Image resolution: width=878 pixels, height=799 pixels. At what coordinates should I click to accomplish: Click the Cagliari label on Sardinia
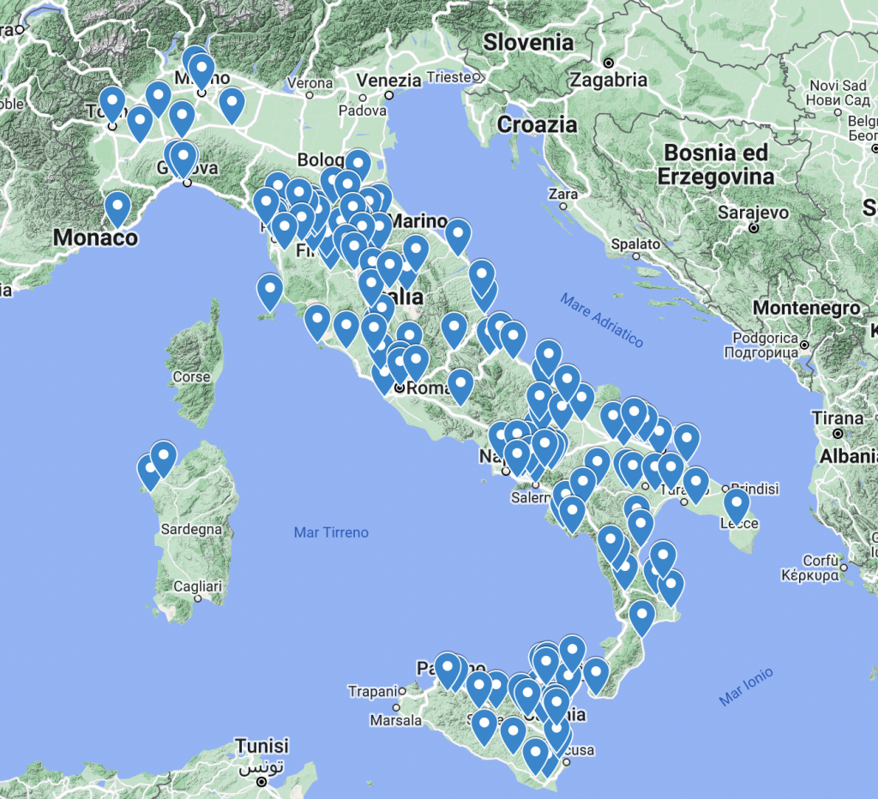tap(196, 586)
